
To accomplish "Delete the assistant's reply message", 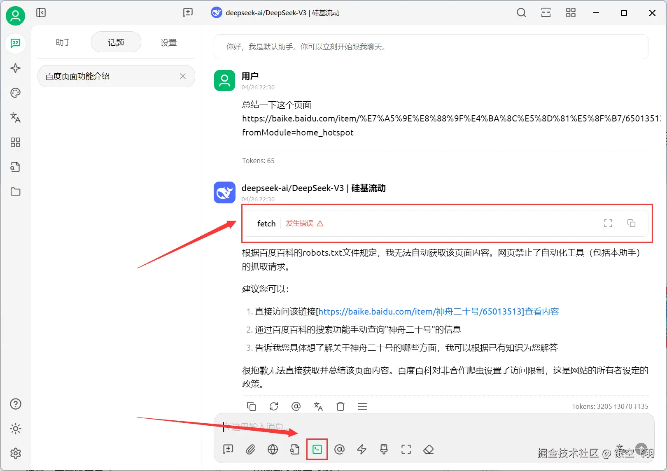I will pos(340,406).
